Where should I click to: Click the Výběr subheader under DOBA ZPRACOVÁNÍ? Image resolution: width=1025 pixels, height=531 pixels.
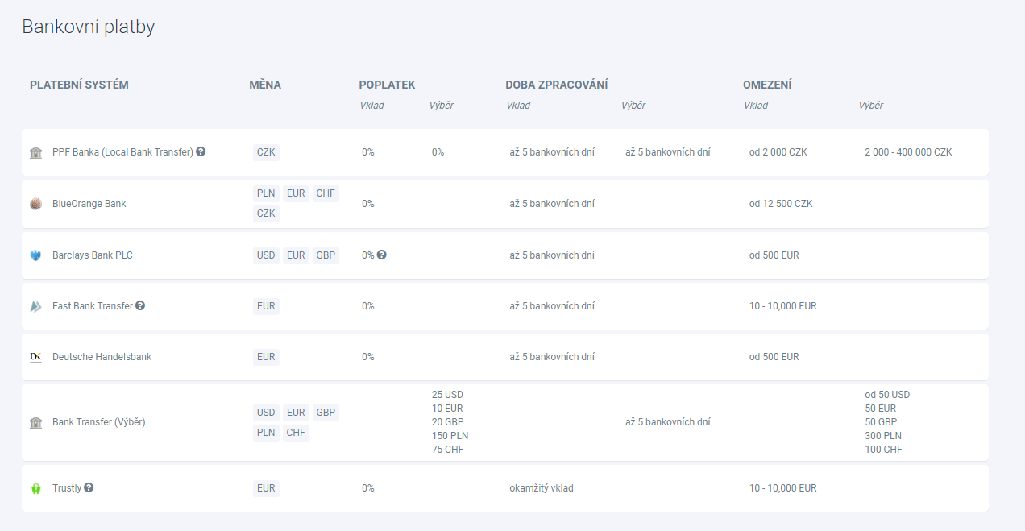[x=633, y=106]
